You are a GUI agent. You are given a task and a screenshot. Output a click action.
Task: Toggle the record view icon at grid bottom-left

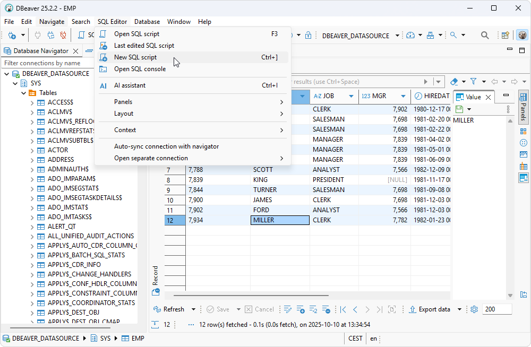(156, 291)
